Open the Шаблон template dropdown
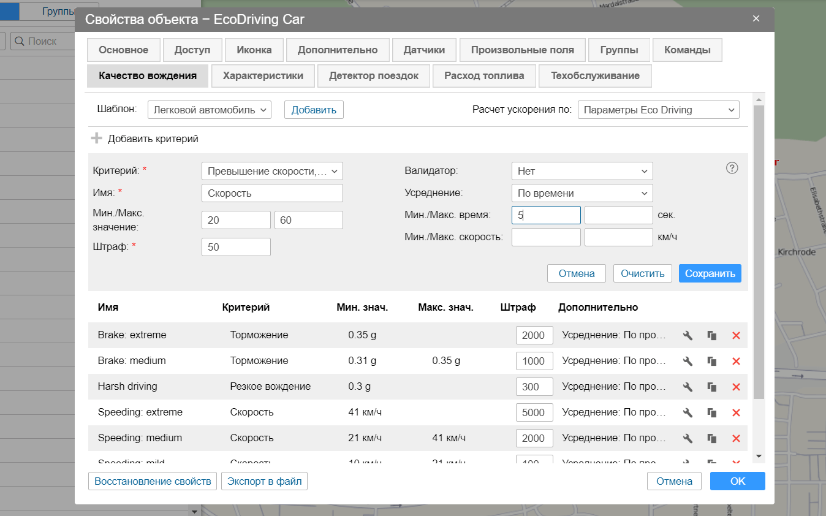The image size is (826, 516). [x=209, y=110]
